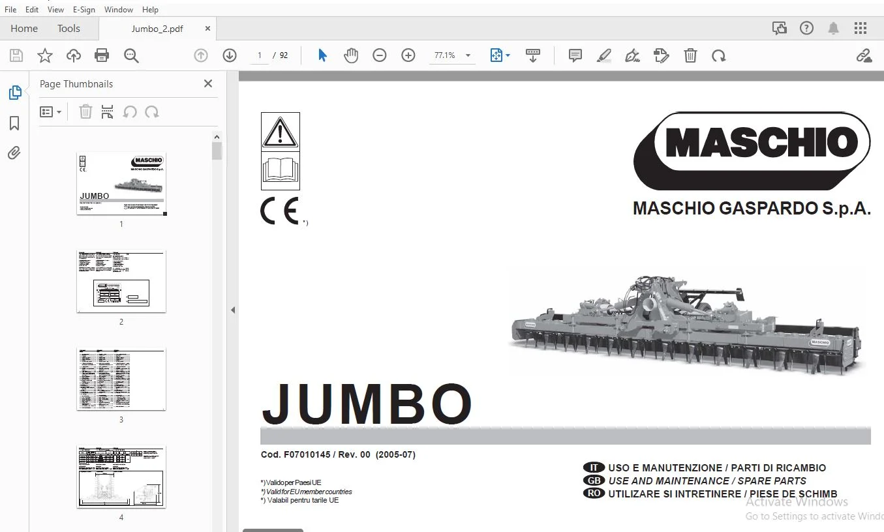This screenshot has height=532, width=884.
Task: Open Page Thumbnails panel icon in sidebar
Action: (x=14, y=93)
